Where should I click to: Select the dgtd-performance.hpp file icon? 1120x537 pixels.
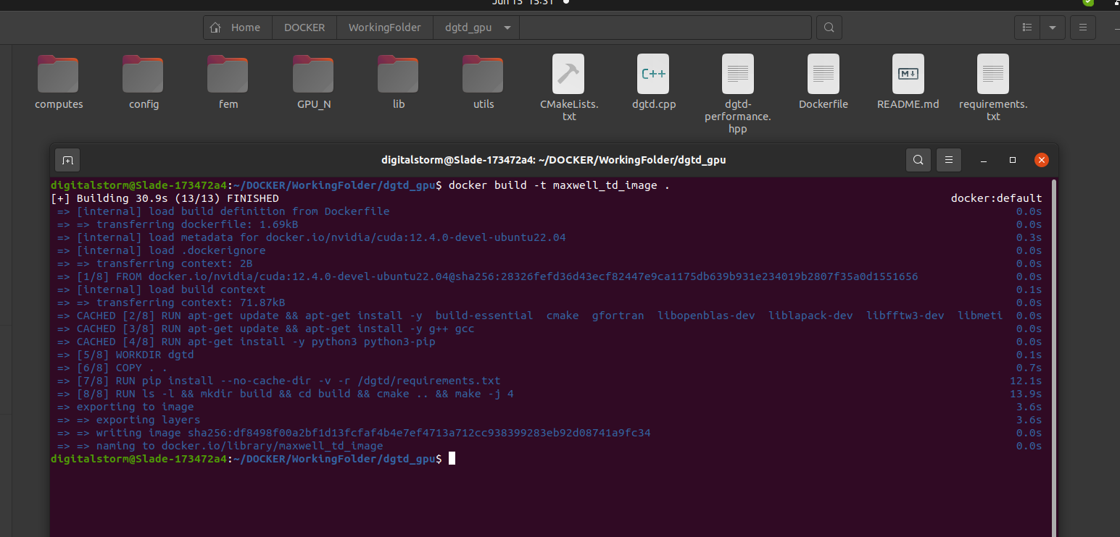pos(738,74)
